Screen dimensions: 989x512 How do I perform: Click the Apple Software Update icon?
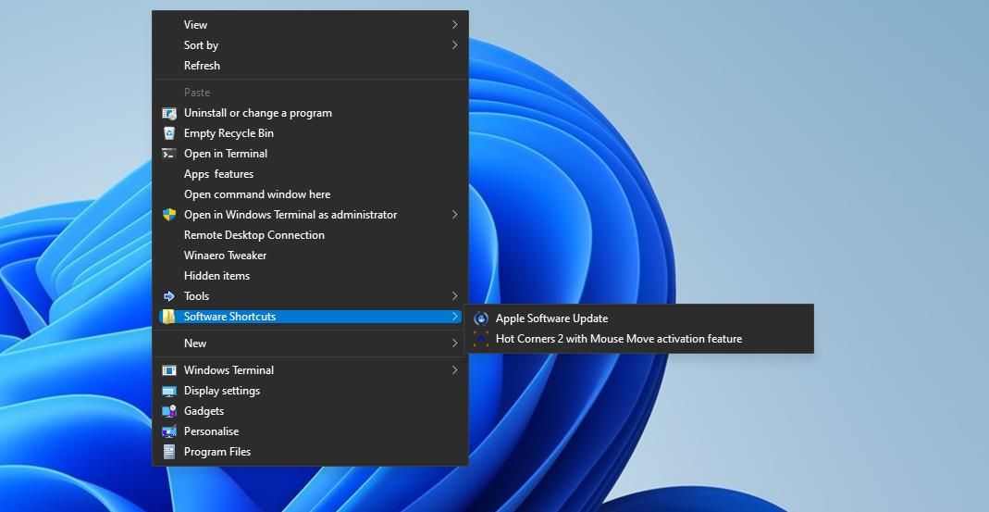[480, 318]
